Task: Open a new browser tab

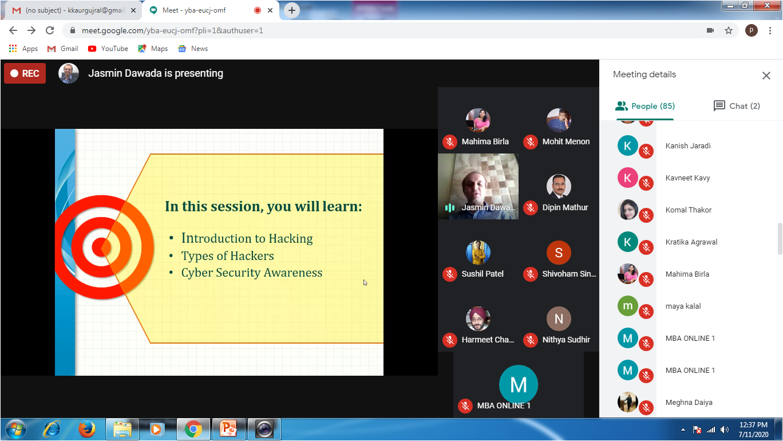Action: (292, 10)
